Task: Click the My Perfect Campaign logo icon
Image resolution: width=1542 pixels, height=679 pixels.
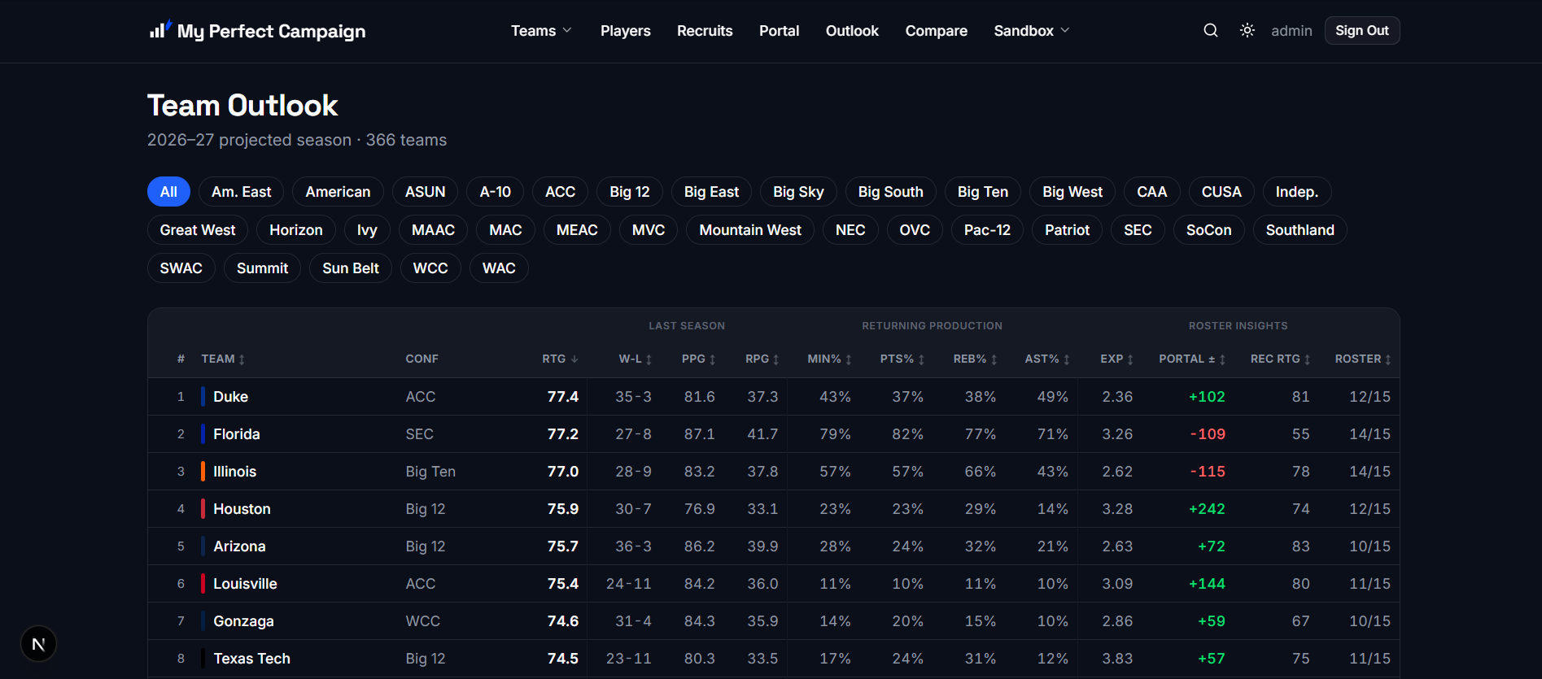Action: coord(160,29)
